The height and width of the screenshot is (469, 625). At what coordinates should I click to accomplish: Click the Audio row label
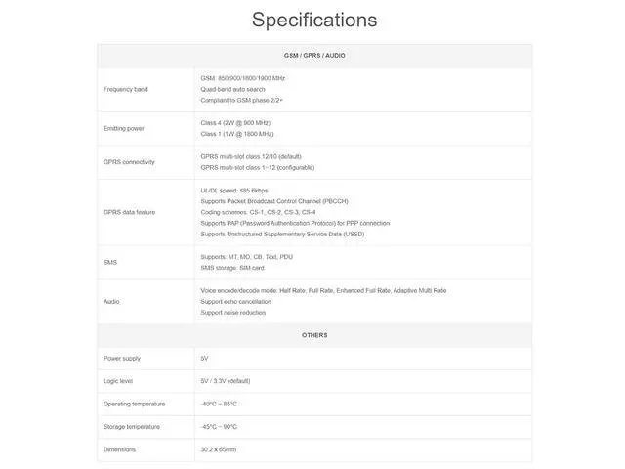(x=111, y=302)
